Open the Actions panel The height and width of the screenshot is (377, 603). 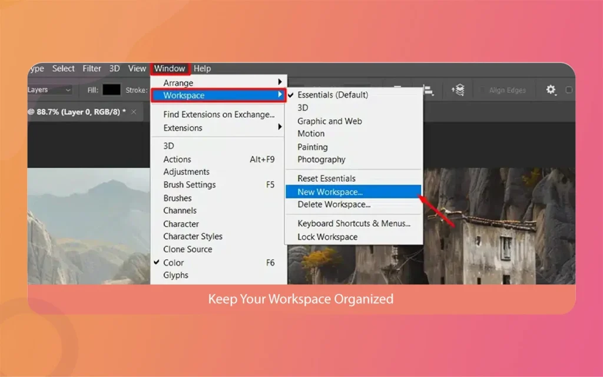(218, 159)
